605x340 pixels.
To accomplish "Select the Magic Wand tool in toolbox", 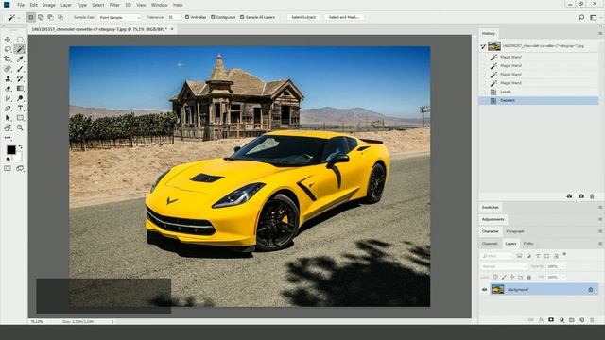I will [20, 49].
